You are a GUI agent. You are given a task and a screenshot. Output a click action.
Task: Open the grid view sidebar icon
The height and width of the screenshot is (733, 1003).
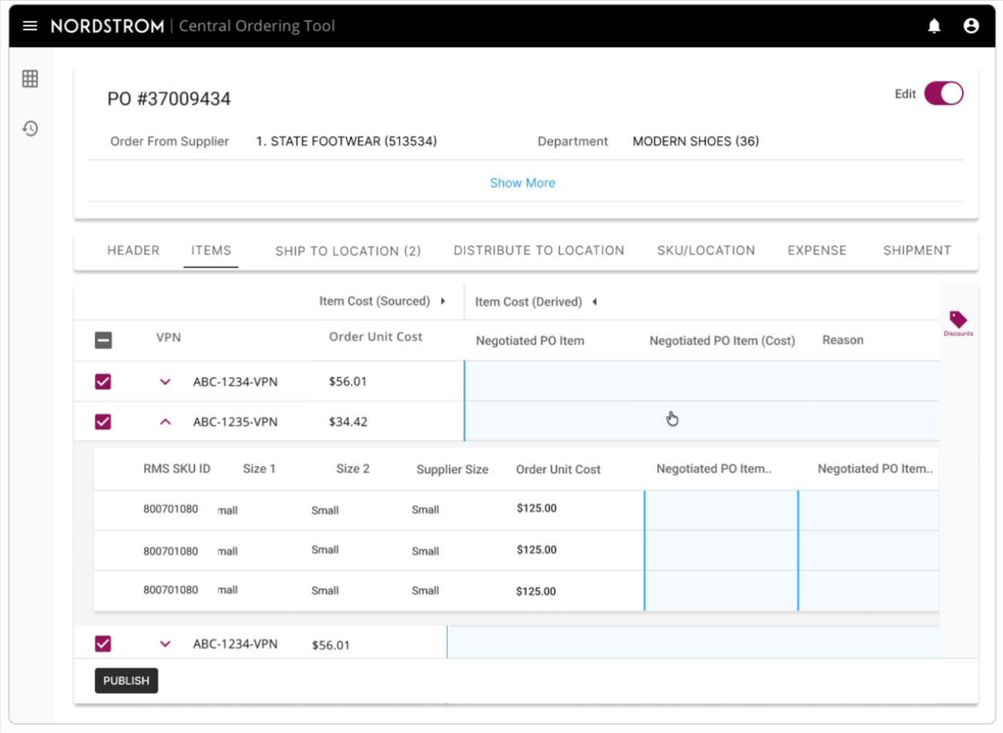[x=30, y=79]
